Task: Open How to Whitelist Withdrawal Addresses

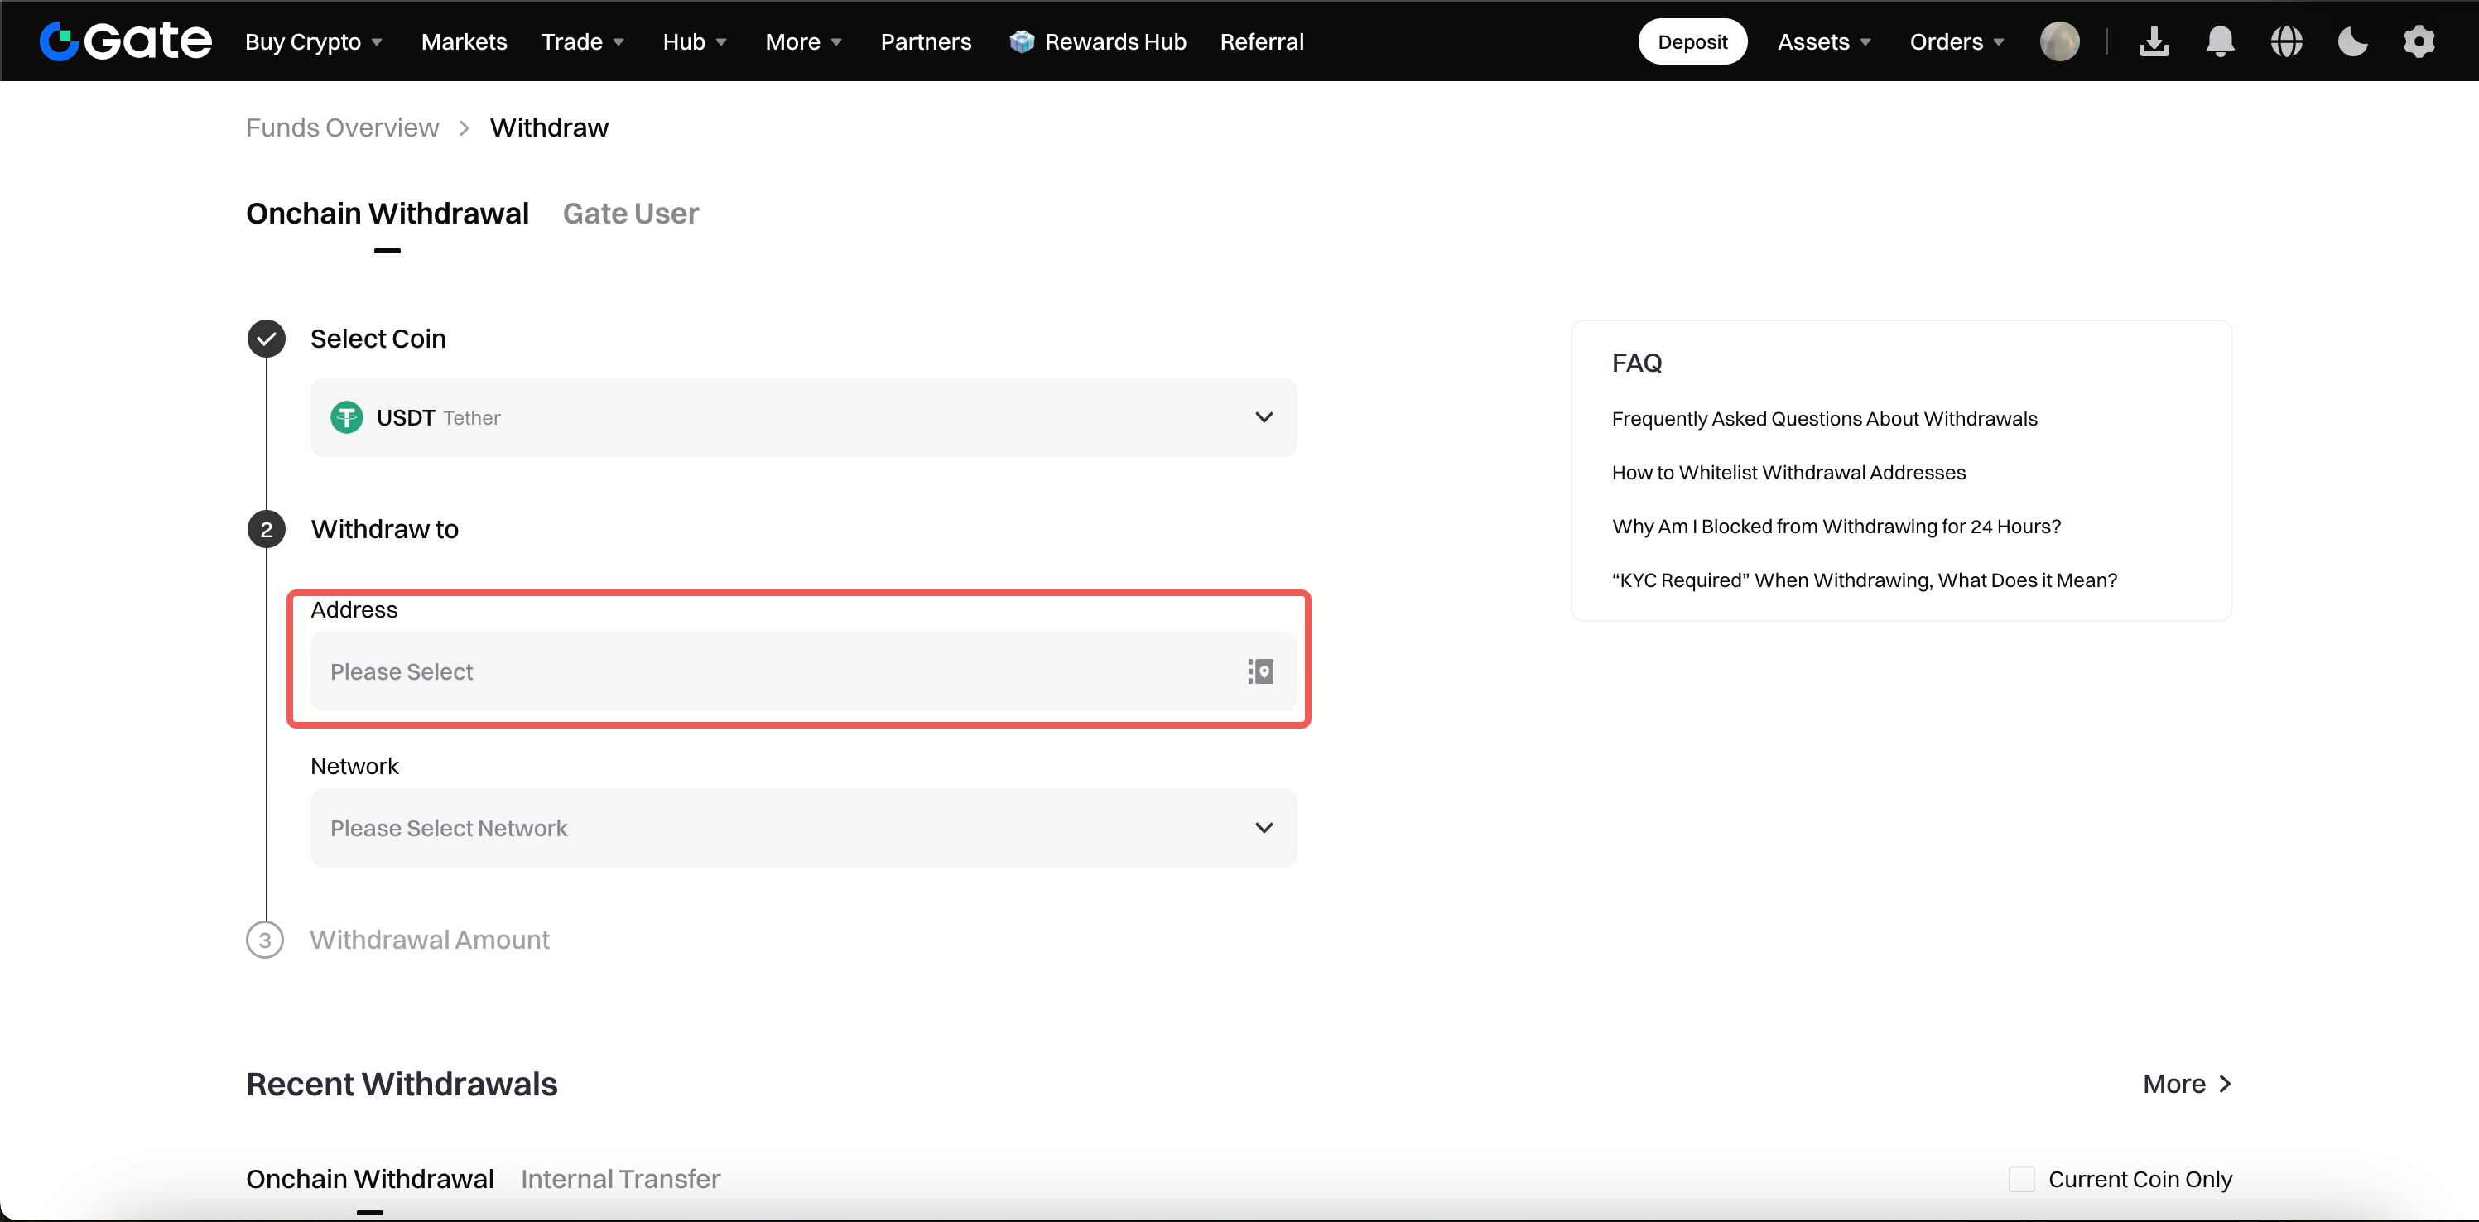Action: click(1788, 473)
